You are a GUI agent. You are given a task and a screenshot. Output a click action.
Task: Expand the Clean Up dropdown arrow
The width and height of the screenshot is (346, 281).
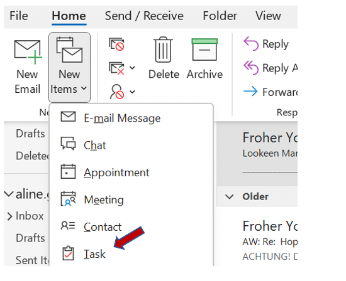pos(132,68)
